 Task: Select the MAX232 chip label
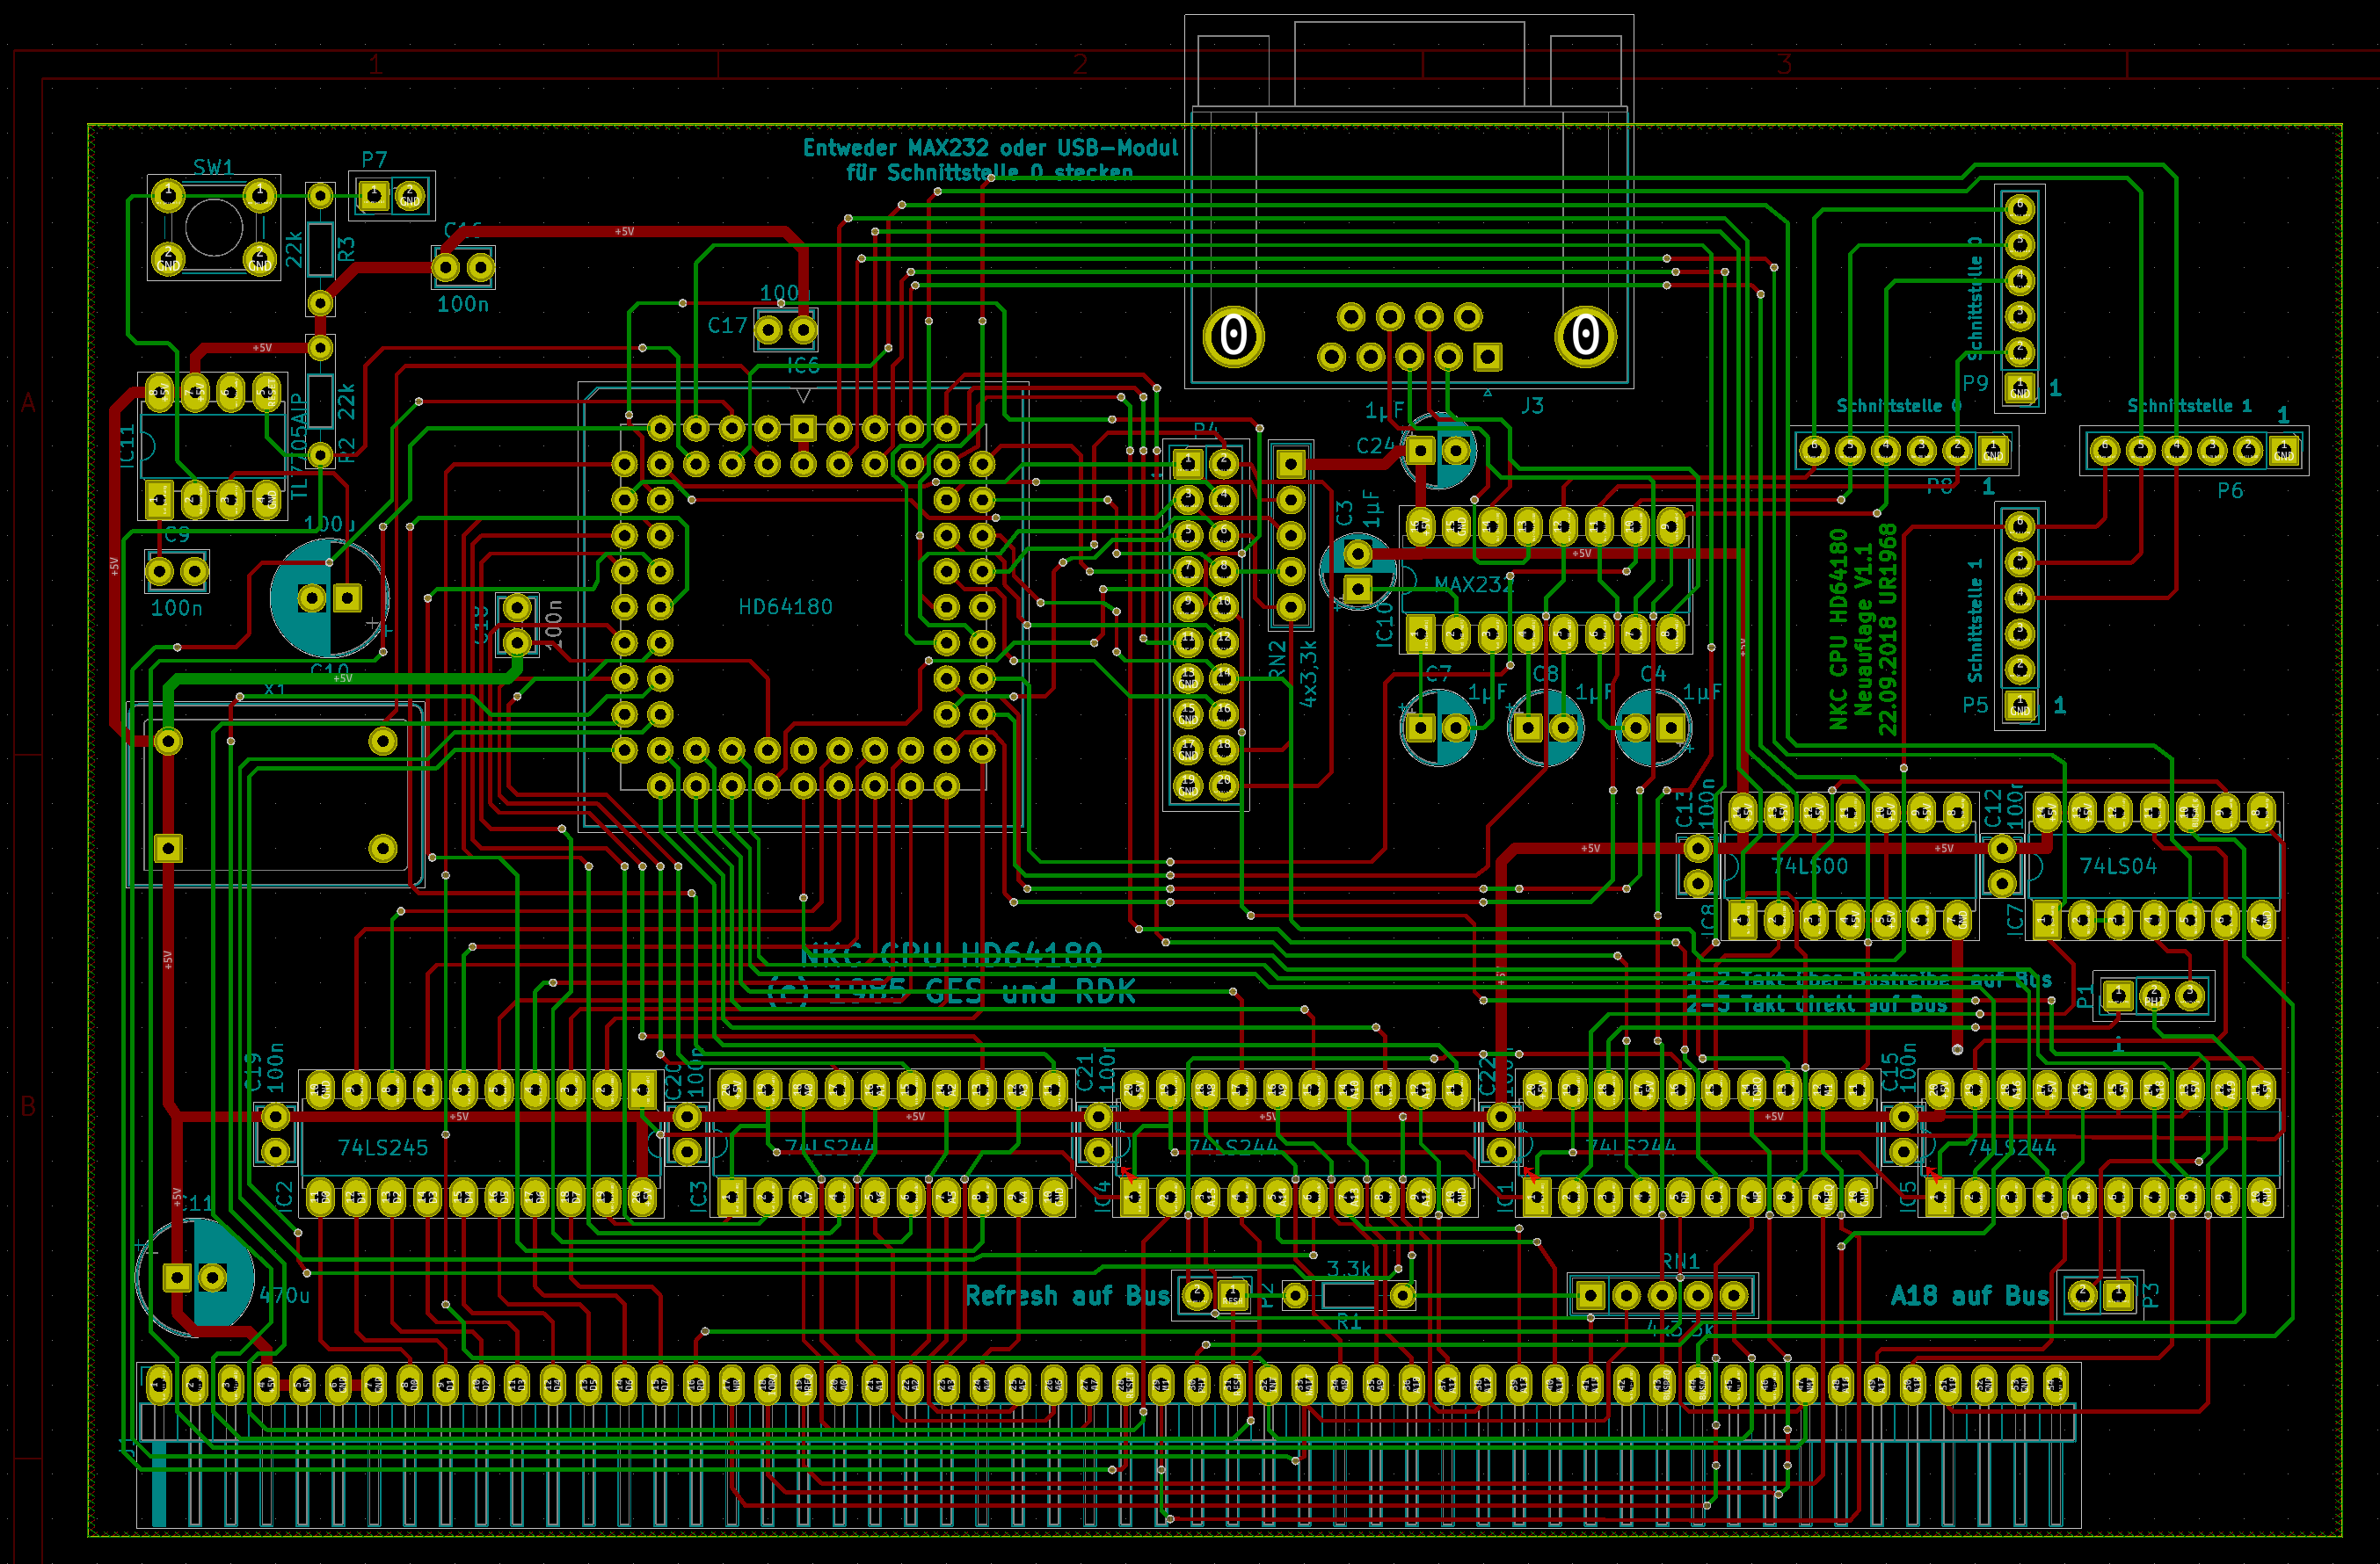click(x=1474, y=583)
